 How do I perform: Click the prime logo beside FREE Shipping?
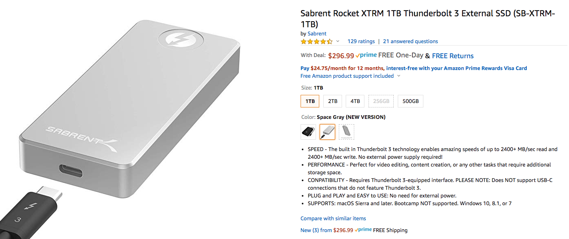[x=363, y=230]
